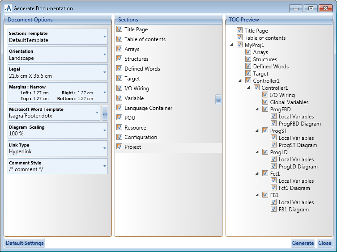The image size is (337, 252).
Task: Click the Close button at bottom
Action: click(x=324, y=243)
